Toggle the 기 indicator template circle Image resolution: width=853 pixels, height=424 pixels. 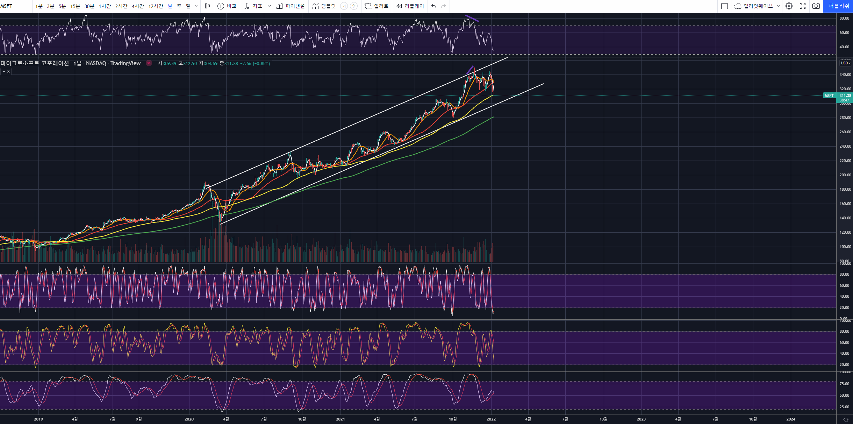(x=344, y=6)
